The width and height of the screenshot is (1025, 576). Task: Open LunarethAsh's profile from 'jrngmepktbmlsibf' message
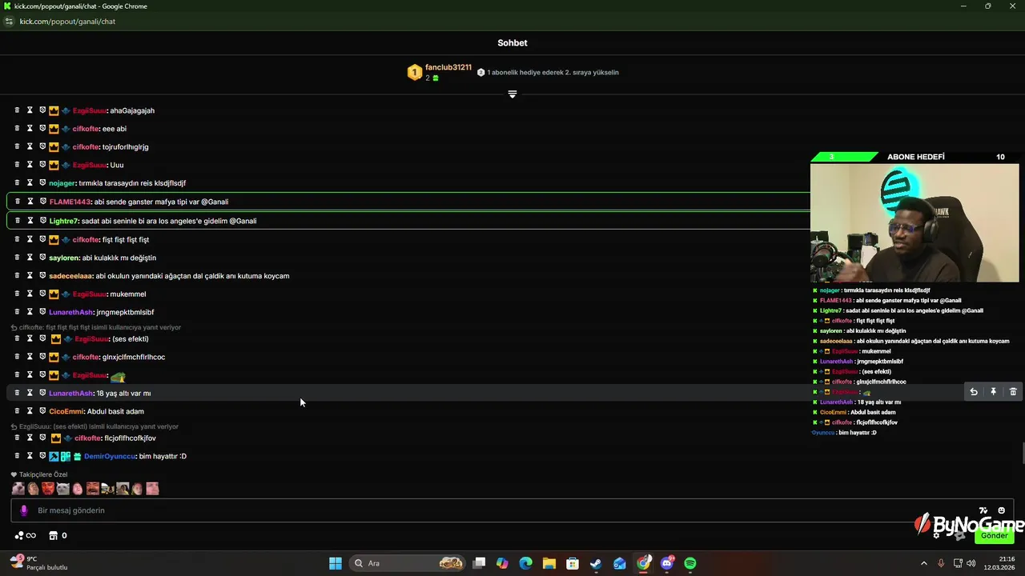click(x=70, y=312)
